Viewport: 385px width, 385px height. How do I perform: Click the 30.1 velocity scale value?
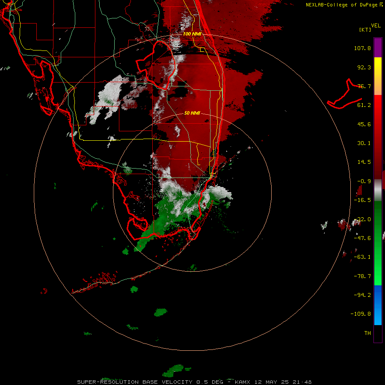tap(364, 143)
